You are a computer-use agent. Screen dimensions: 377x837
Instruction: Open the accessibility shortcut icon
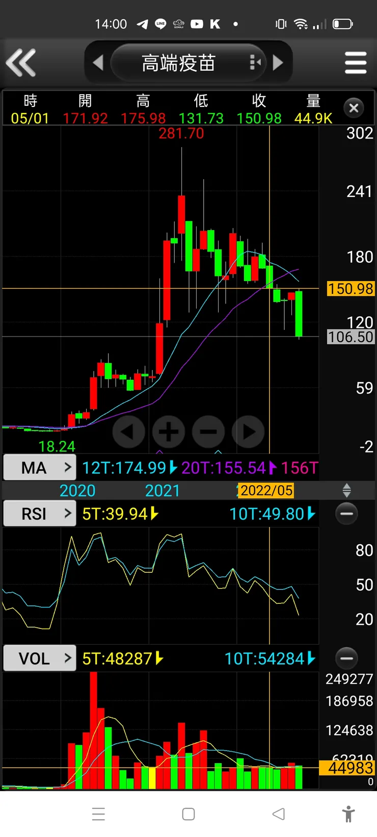pos(348,814)
